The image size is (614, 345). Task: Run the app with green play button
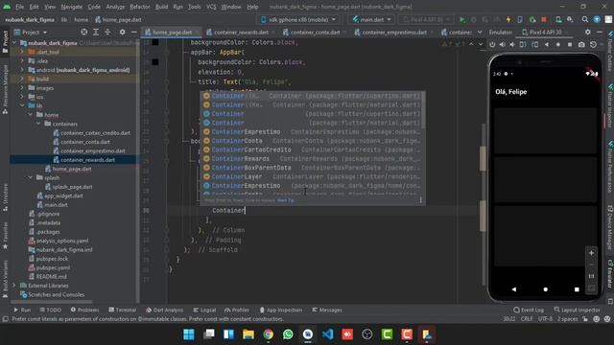tap(462, 19)
